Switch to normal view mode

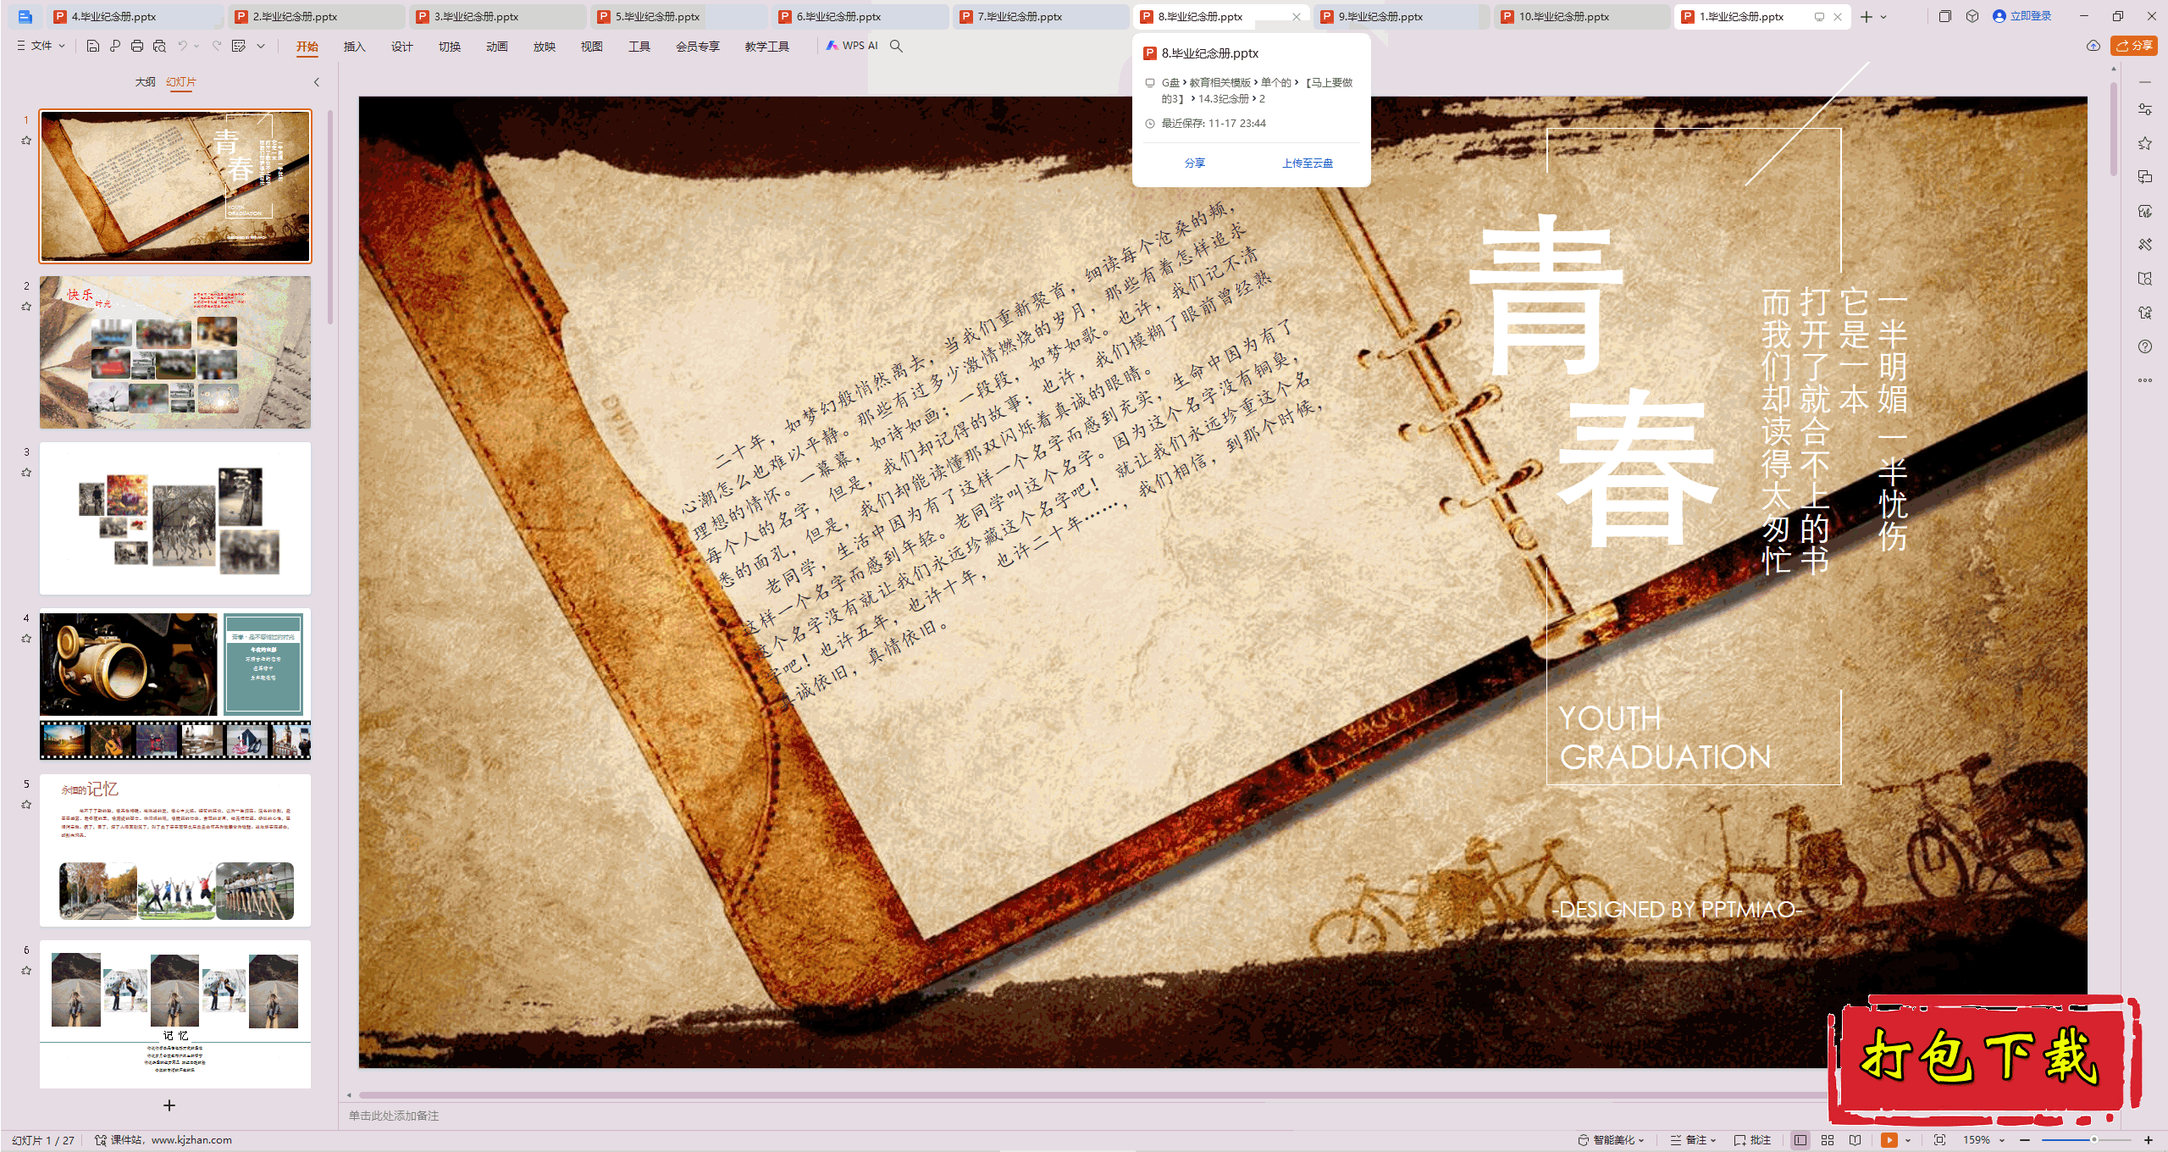[x=1800, y=1140]
